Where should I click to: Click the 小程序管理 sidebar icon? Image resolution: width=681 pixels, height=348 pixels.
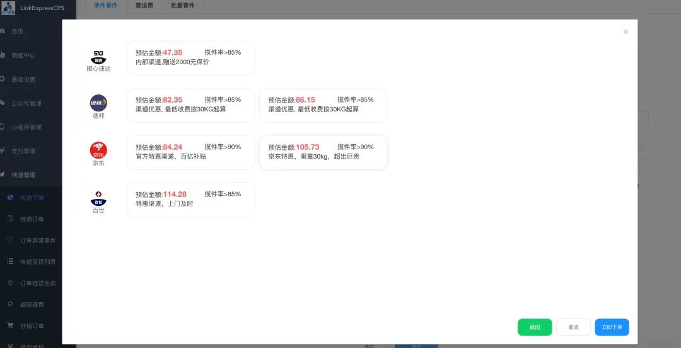(2, 127)
